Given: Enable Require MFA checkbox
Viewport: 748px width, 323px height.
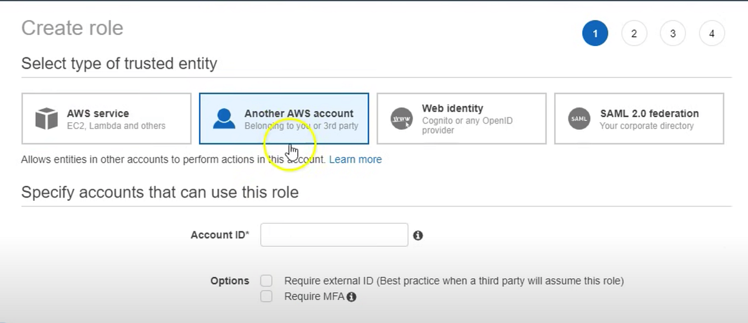Looking at the screenshot, I should pyautogui.click(x=267, y=296).
